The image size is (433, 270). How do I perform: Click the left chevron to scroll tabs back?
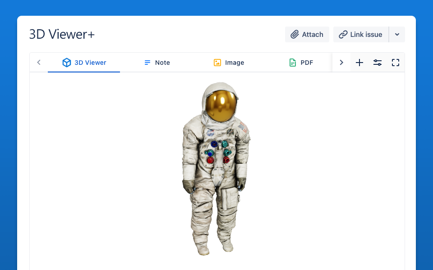[39, 63]
